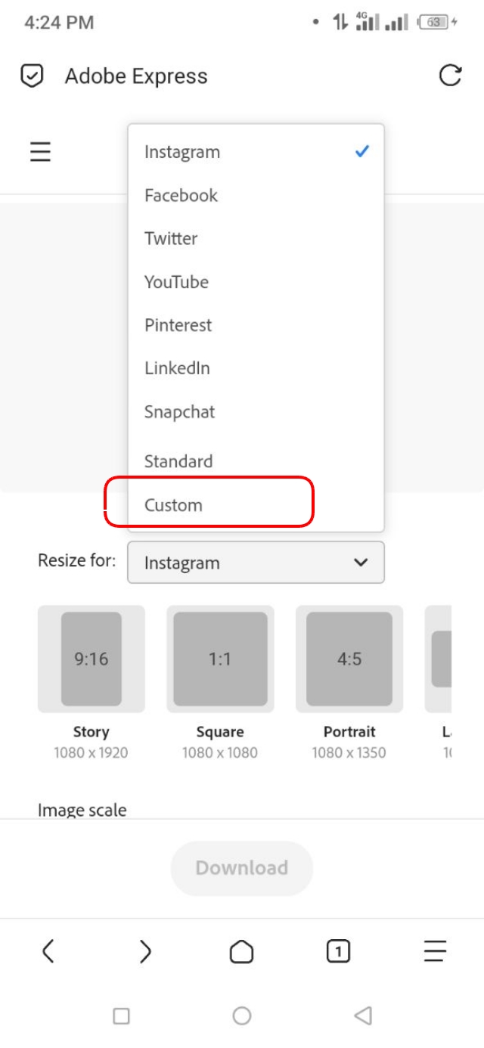Click the site security shield icon
This screenshot has height=1048, width=484.
pyautogui.click(x=30, y=76)
